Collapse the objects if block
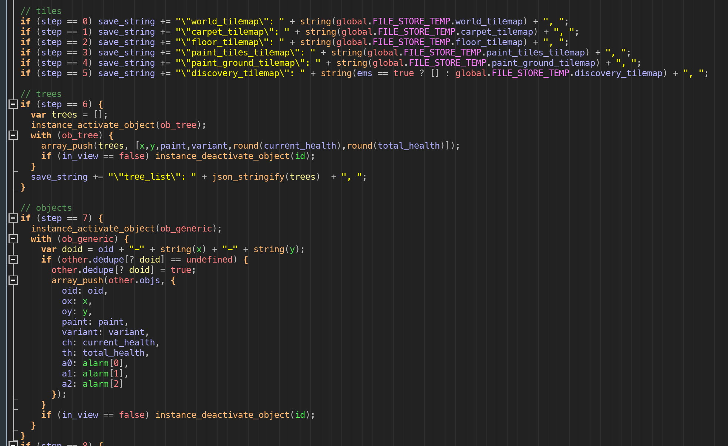728x446 pixels. (x=13, y=218)
